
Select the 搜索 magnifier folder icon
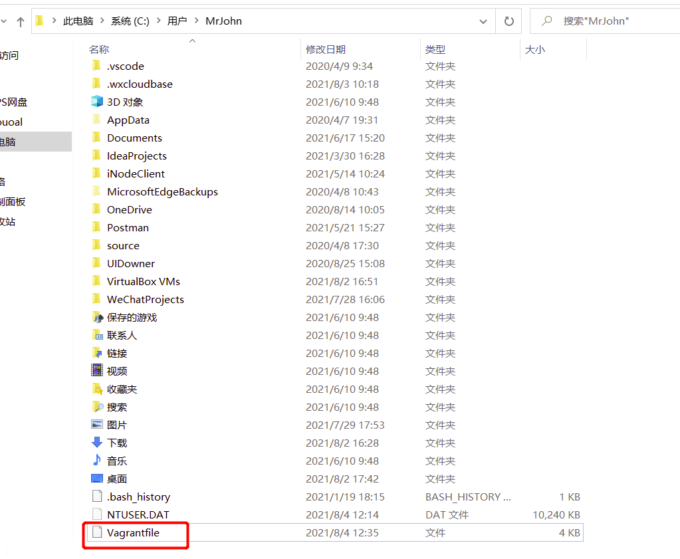click(97, 407)
